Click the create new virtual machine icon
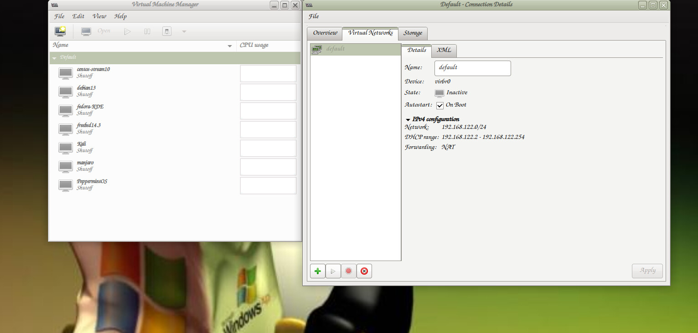 click(x=60, y=31)
